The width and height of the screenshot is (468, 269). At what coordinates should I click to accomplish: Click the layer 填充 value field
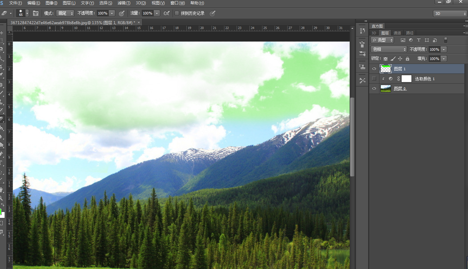click(434, 59)
